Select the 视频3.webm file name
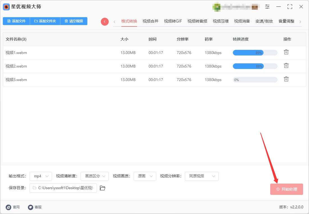Image resolution: width=309 pixels, height=214 pixels. pyautogui.click(x=16, y=80)
